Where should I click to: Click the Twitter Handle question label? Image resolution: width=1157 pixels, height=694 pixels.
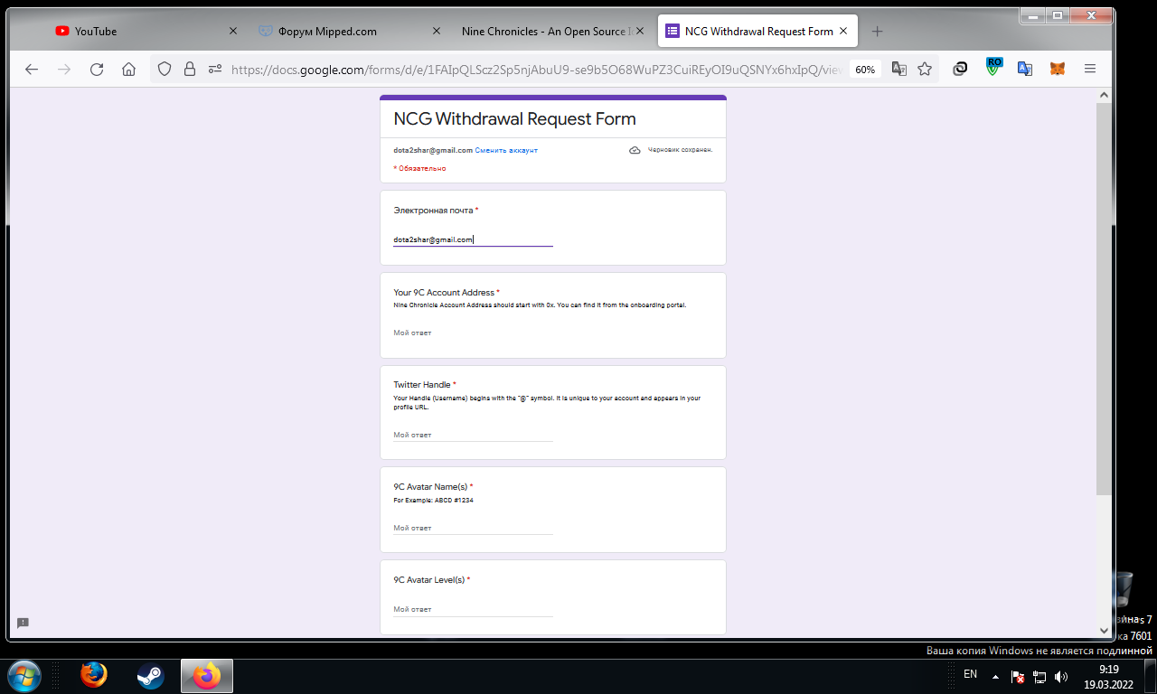(422, 384)
